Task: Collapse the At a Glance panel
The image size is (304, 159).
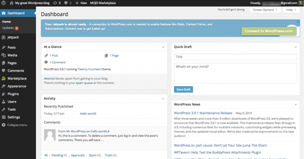Action: tap(163, 47)
